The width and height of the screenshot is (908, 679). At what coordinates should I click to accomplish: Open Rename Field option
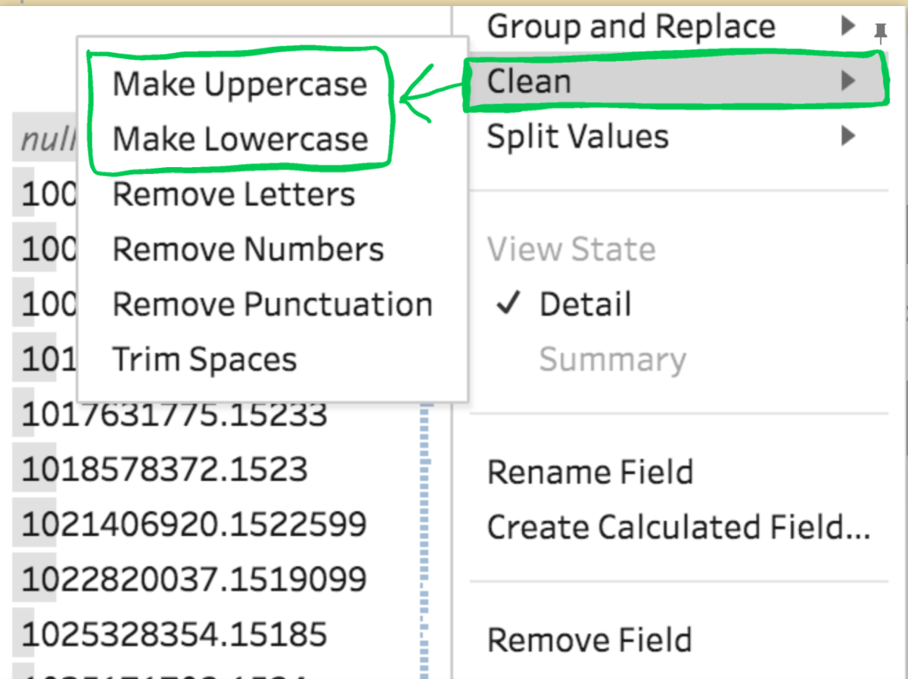[x=590, y=473]
